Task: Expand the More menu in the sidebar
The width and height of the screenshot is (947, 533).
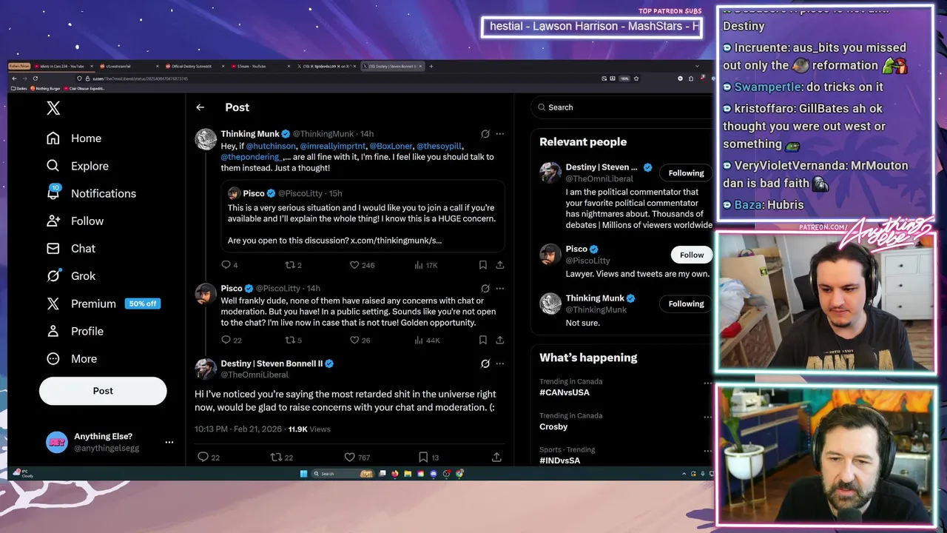Action: tap(71, 358)
